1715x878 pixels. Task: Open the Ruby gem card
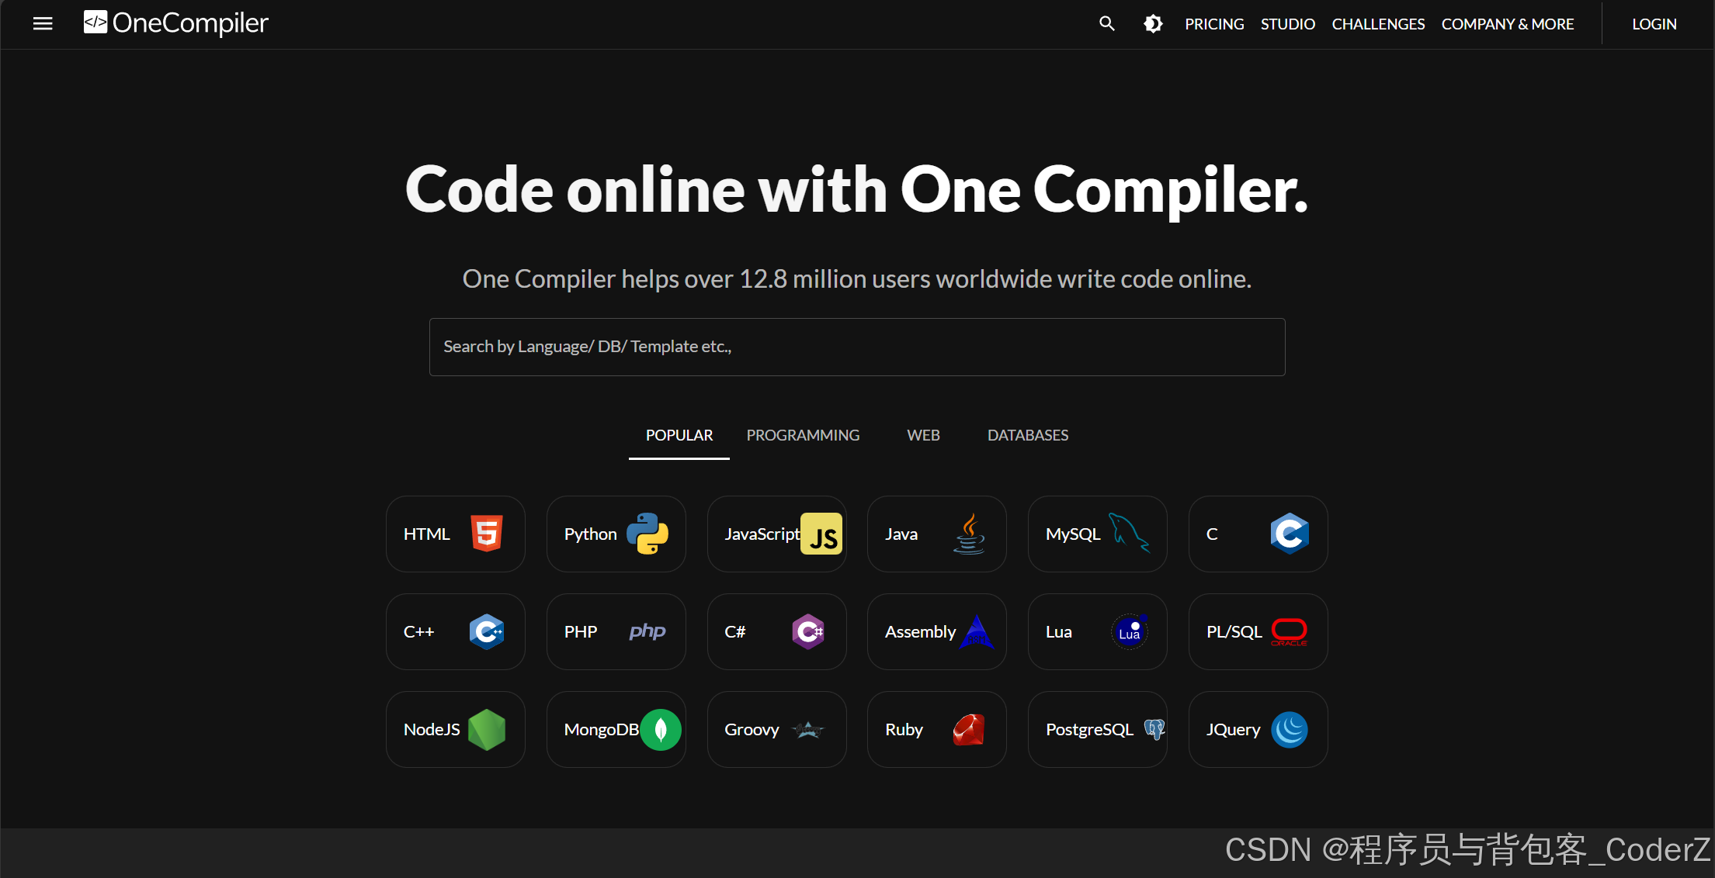click(936, 730)
